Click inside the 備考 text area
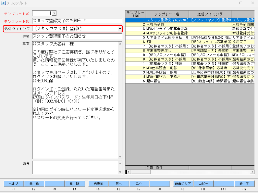 click(75, 168)
